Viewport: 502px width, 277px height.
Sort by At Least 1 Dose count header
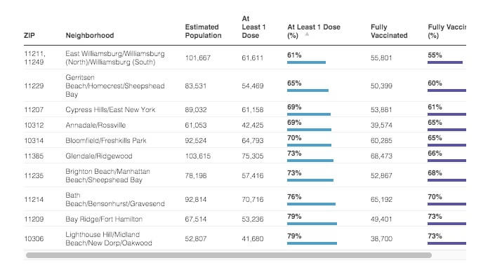click(253, 27)
